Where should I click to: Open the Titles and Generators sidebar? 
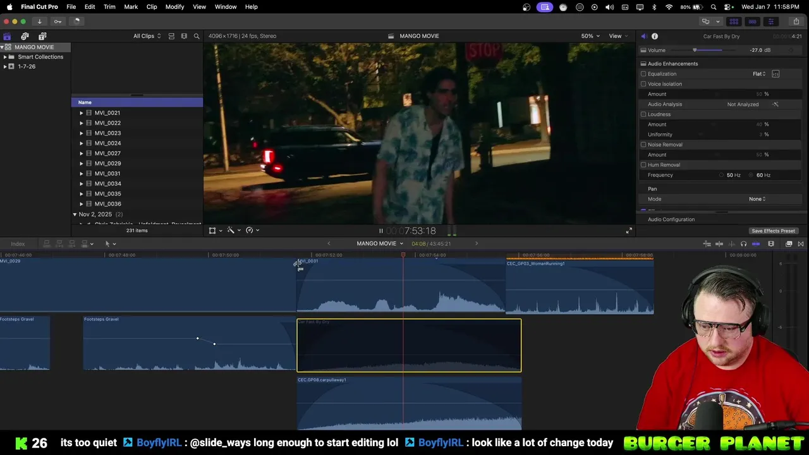(42, 36)
